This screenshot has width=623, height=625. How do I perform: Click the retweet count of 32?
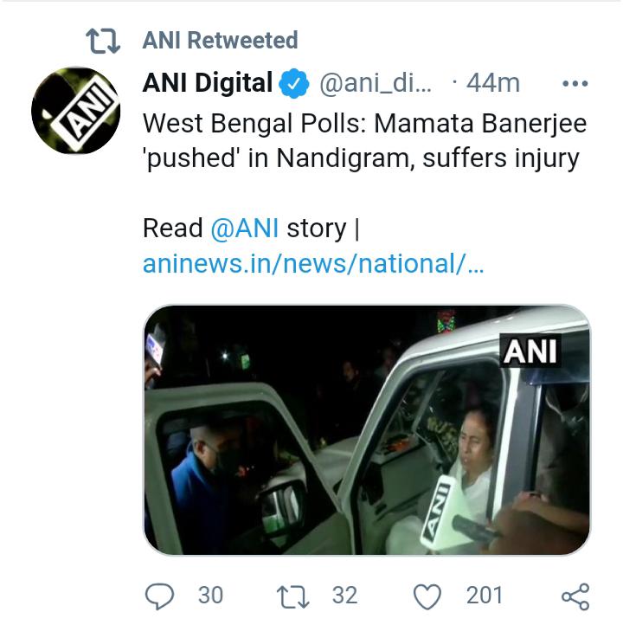click(x=344, y=596)
